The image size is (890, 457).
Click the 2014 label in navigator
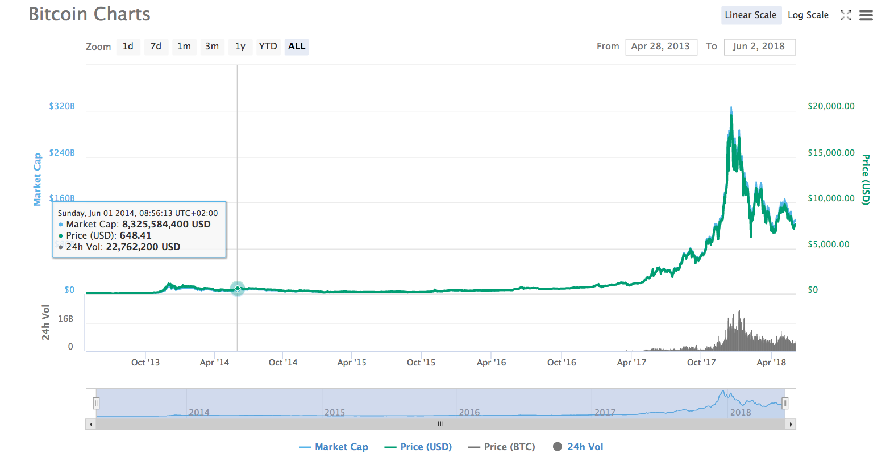pyautogui.click(x=199, y=413)
